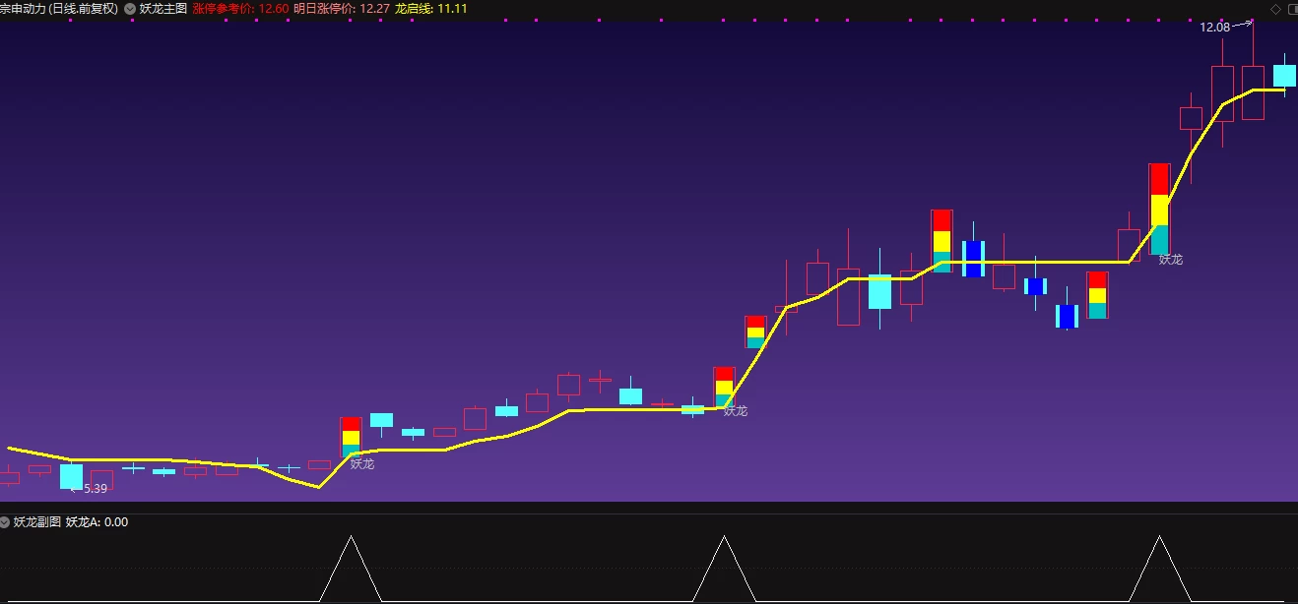Click the 妖龙主图 indicator name label
1298x604 pixels.
163,9
